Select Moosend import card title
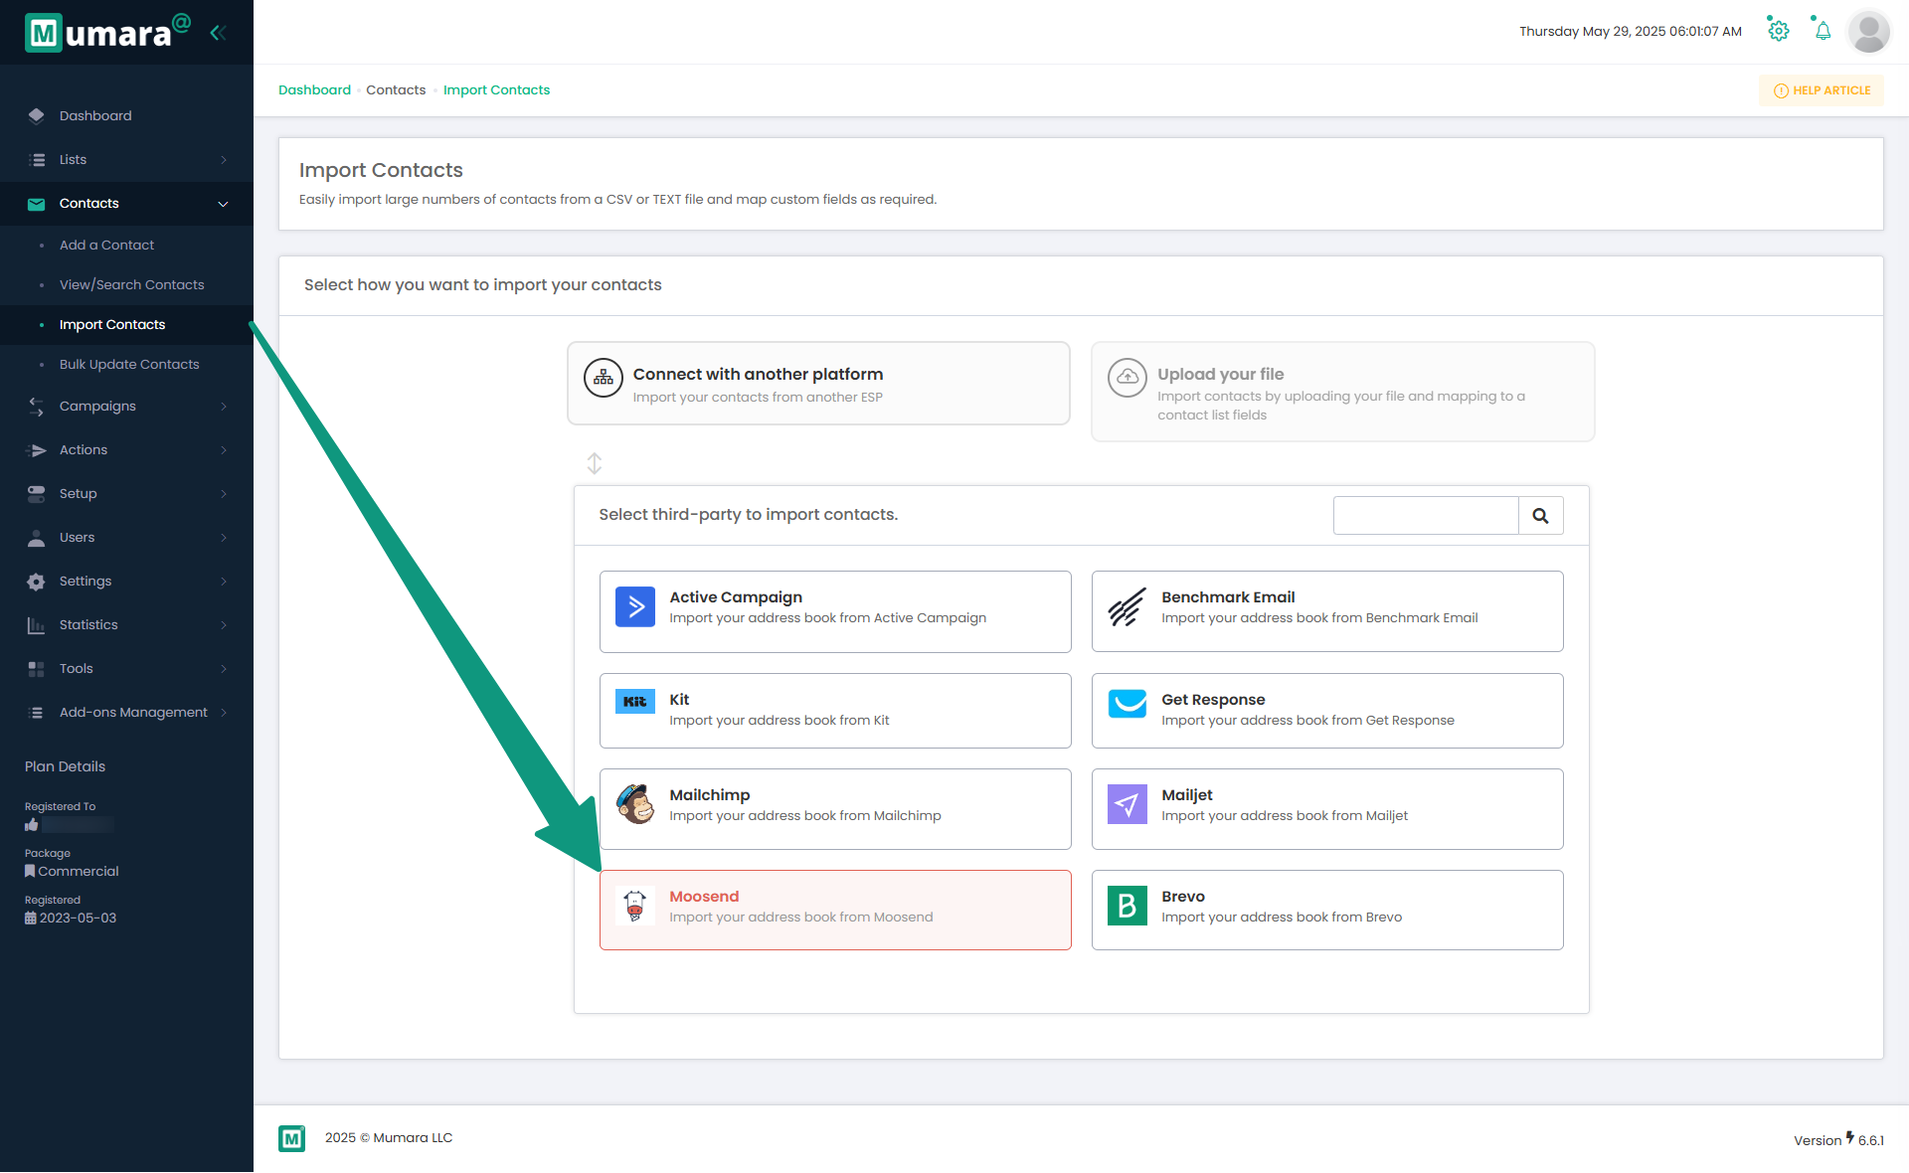The image size is (1909, 1173). [704, 897]
